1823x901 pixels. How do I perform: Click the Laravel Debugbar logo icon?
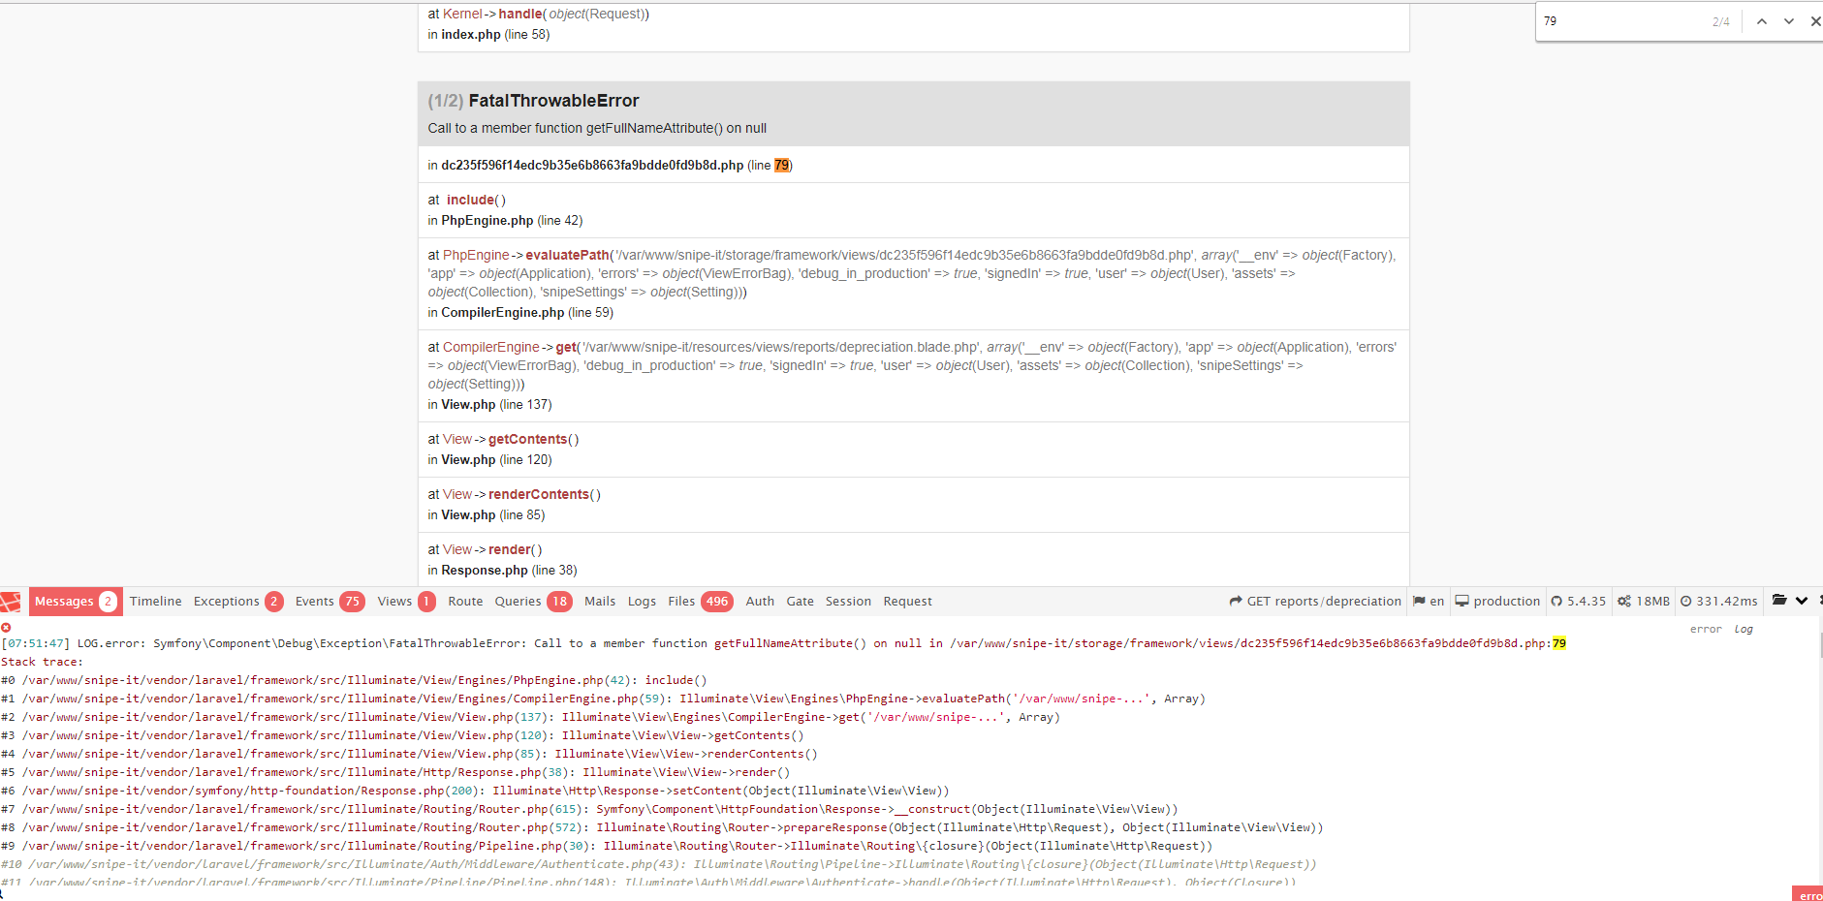tap(10, 601)
